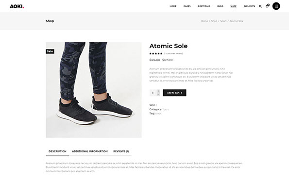Switch to Additional Information tab
Image resolution: width=289 pixels, height=182 pixels.
90,151
